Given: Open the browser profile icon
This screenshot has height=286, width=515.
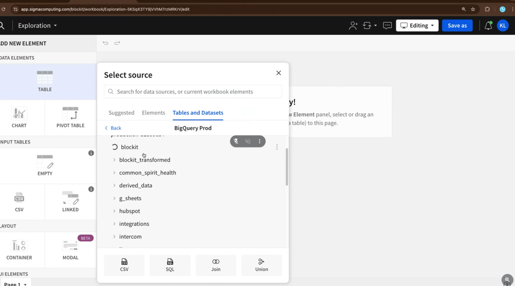Looking at the screenshot, I should [502, 9].
